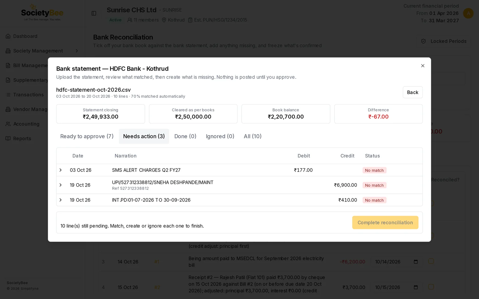
Task: Click the Narration column header
Action: pos(125,156)
